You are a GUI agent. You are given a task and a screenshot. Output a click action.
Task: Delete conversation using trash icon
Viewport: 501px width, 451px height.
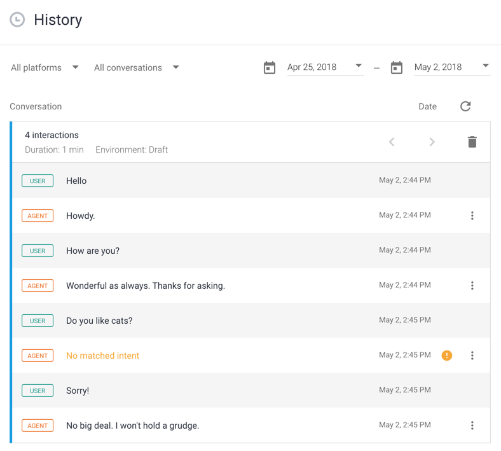(x=472, y=142)
